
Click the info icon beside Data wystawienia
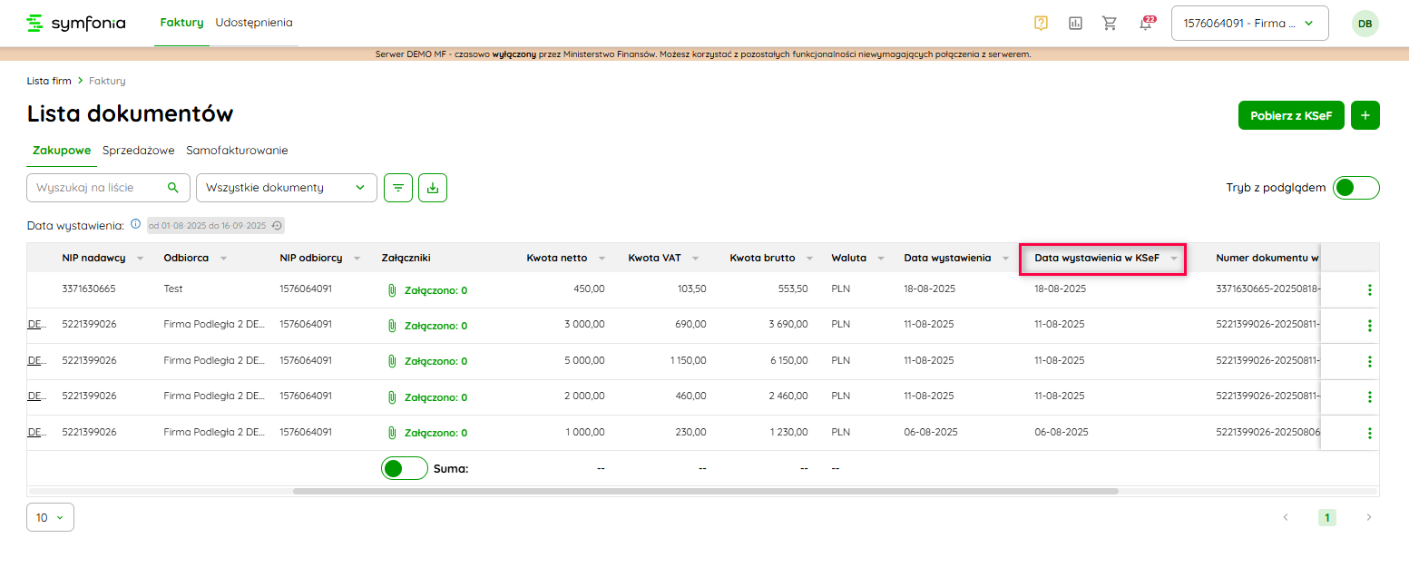pos(135,224)
